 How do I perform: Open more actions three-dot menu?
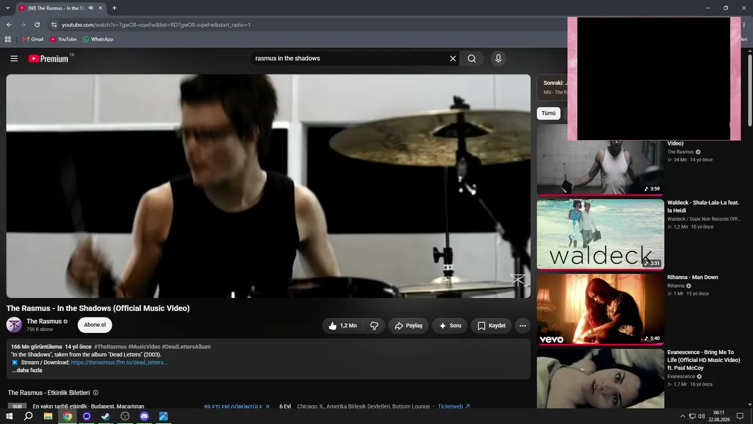click(522, 326)
